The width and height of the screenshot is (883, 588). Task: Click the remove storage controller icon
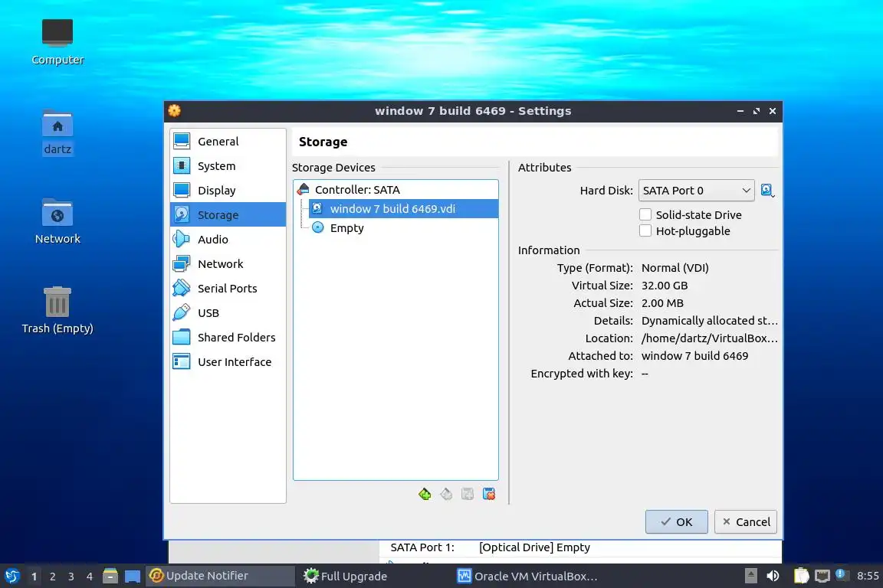[x=446, y=494]
